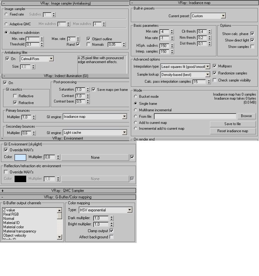
Task: Click the Dark multiplier field
Action: [101, 218]
